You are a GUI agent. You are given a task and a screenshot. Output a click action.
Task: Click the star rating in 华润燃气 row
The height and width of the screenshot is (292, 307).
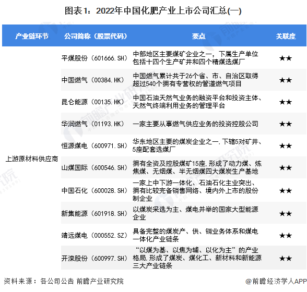(286, 124)
